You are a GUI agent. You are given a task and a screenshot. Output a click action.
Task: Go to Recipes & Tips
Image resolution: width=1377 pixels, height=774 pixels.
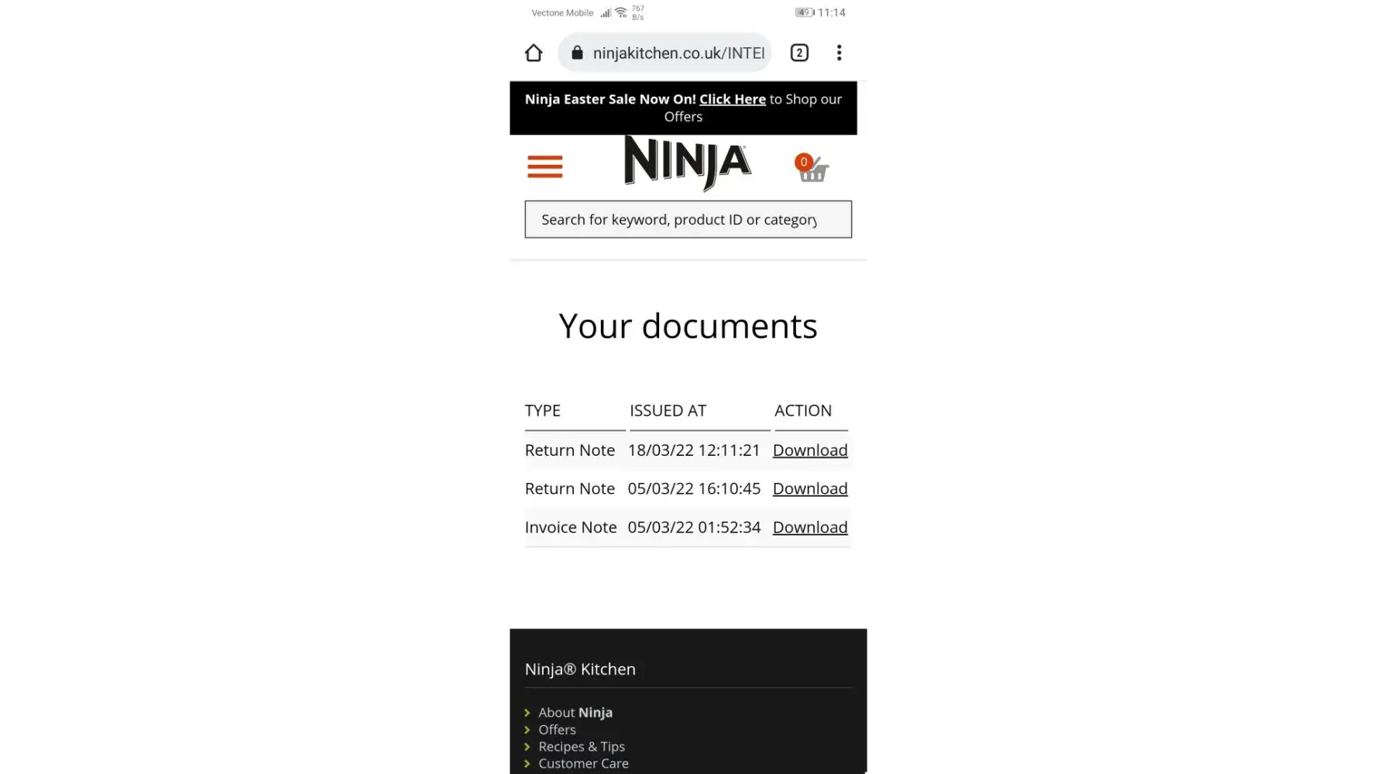[x=582, y=747]
